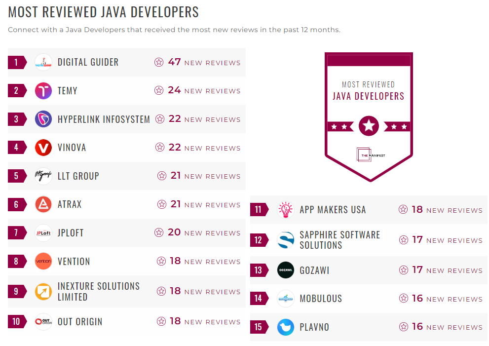Open the LLT Group company link
The image size is (489, 346).
[78, 176]
